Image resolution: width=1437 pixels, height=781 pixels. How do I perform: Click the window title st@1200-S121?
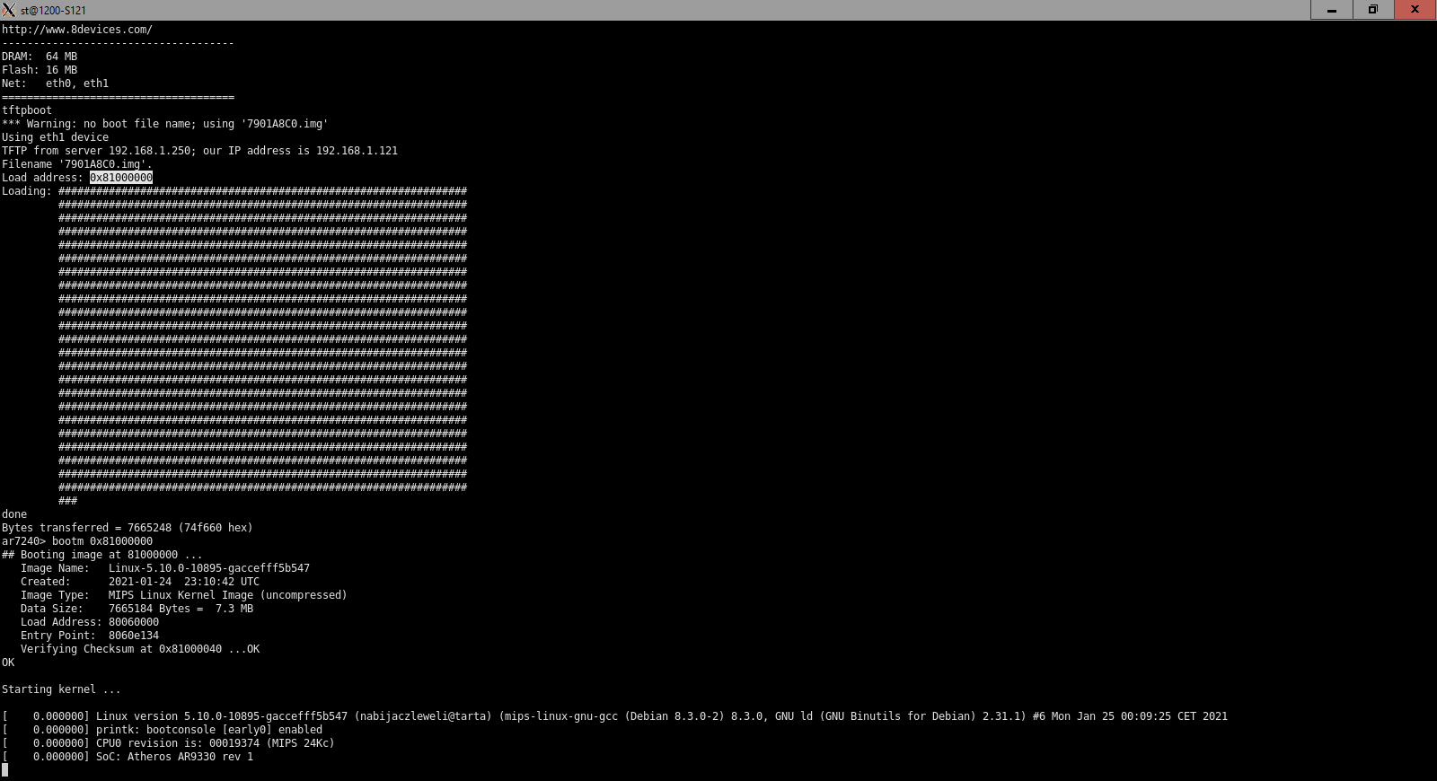coord(53,11)
